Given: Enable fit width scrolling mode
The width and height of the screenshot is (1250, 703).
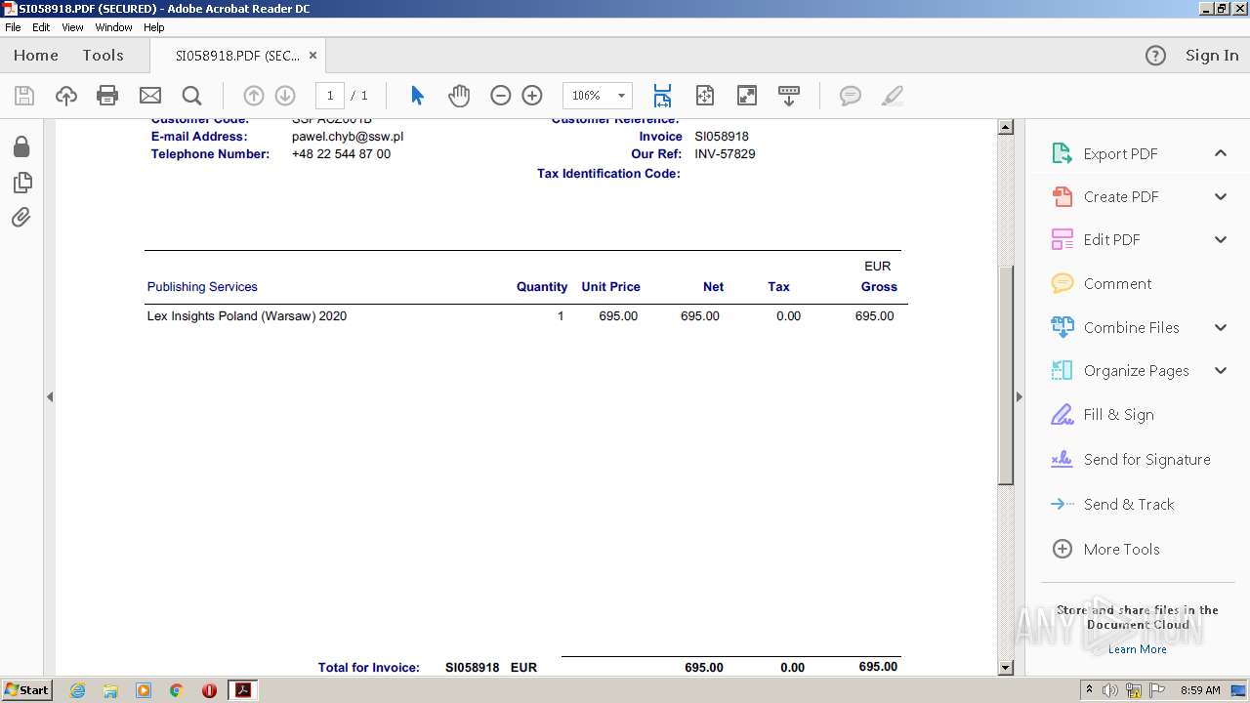Looking at the screenshot, I should [x=662, y=96].
